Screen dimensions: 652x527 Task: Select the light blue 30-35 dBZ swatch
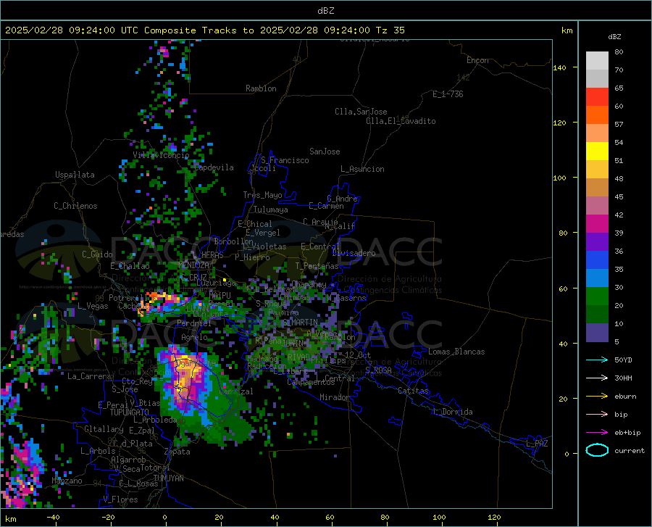(597, 278)
